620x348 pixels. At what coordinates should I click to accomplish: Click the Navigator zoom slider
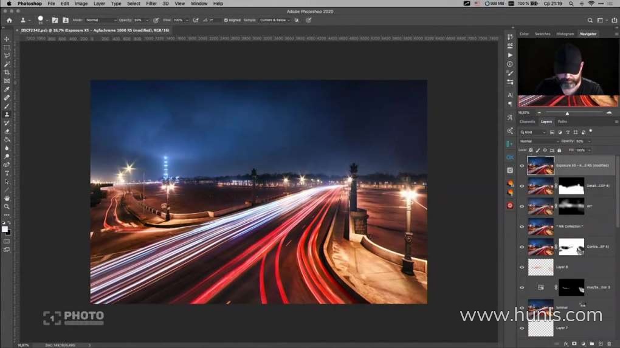click(567, 113)
